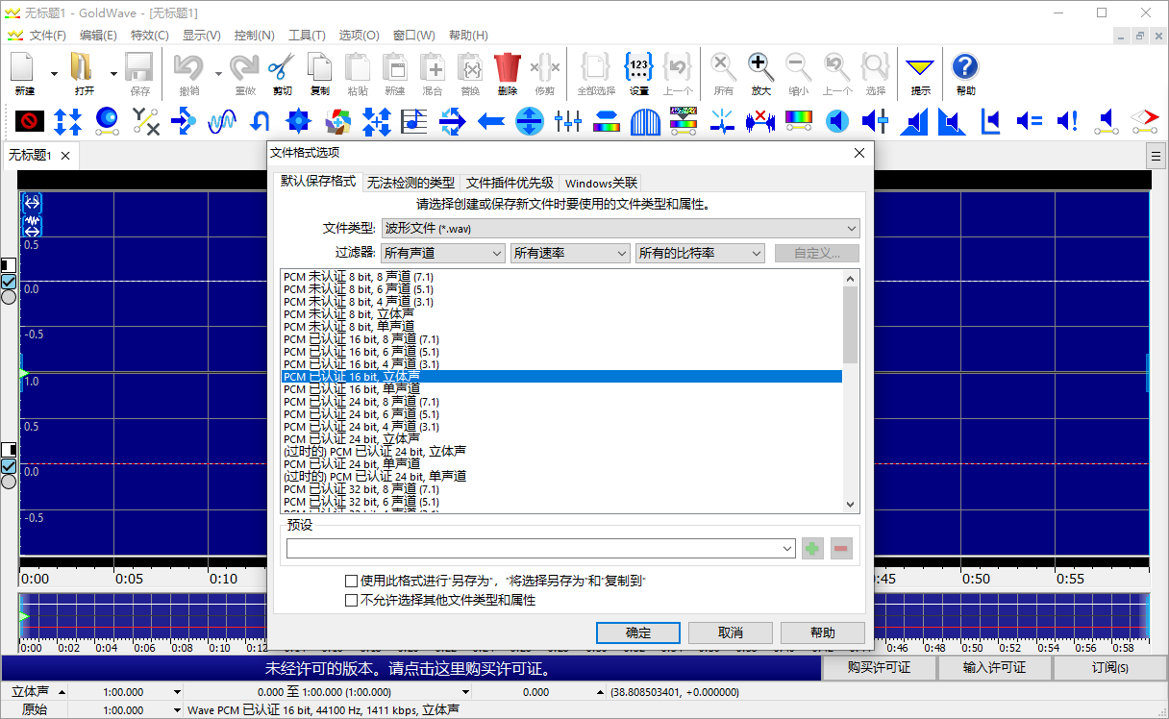This screenshot has width=1169, height=719.
Task: Click the Delete (删除) trash icon
Action: (507, 73)
